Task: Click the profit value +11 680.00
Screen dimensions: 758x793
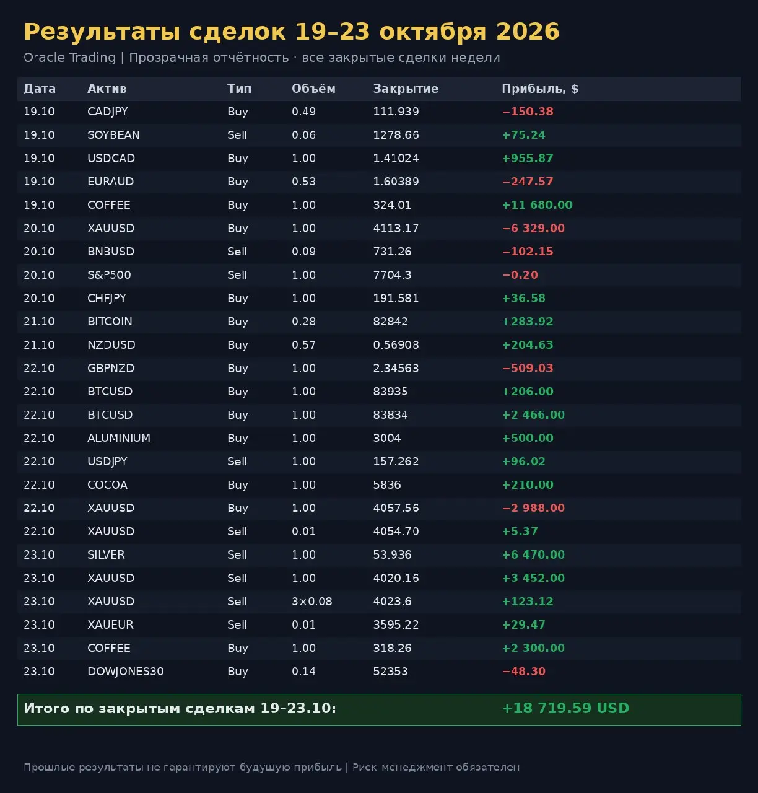Action: pyautogui.click(x=537, y=205)
